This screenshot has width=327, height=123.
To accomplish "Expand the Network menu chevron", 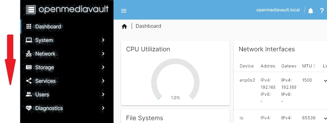I will pos(103,54).
